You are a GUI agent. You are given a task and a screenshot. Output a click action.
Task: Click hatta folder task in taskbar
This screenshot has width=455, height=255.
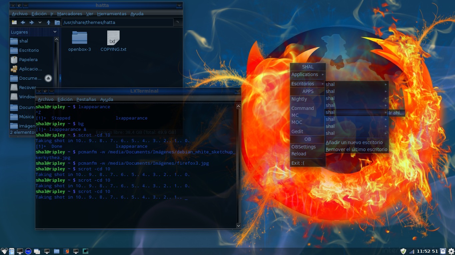[x=56, y=251]
